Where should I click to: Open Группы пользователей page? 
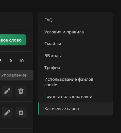click(x=75, y=97)
